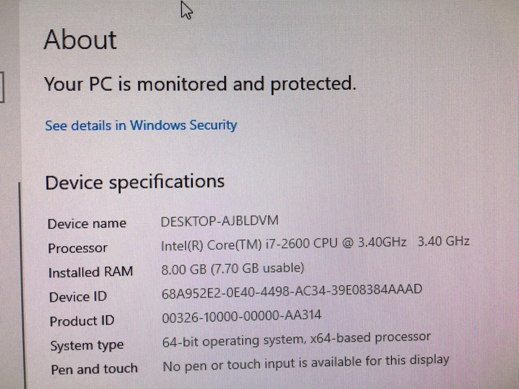Click the Processor label
Screen dimensions: 519x389
(x=78, y=249)
